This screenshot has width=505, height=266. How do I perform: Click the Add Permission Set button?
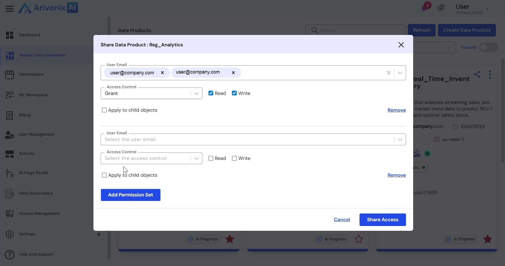(x=131, y=195)
